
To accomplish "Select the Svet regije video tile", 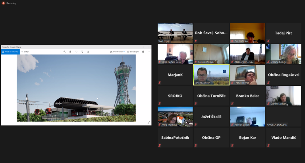I will point(175,33).
